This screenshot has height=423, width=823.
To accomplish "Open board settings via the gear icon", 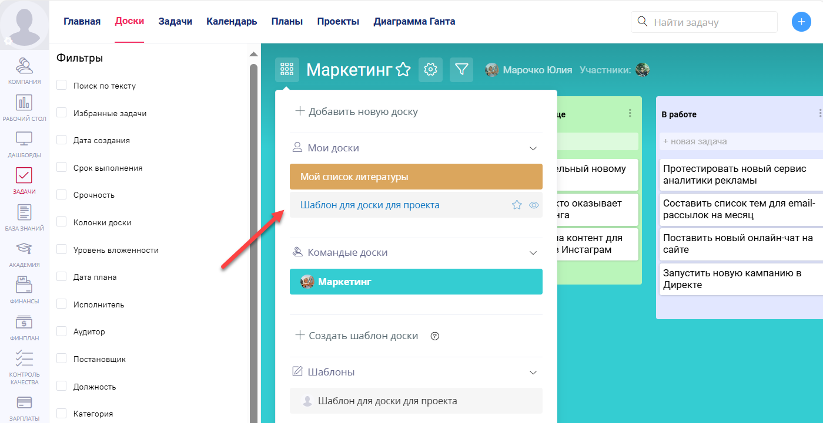I will pyautogui.click(x=430, y=69).
